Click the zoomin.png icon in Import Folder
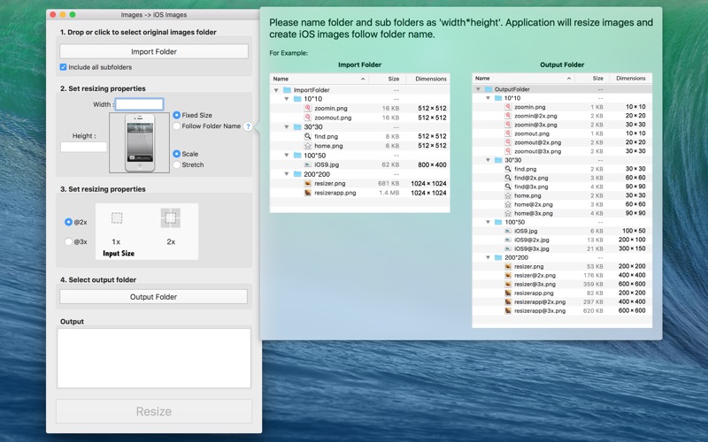Viewport: 708px width, 442px height. [x=307, y=108]
